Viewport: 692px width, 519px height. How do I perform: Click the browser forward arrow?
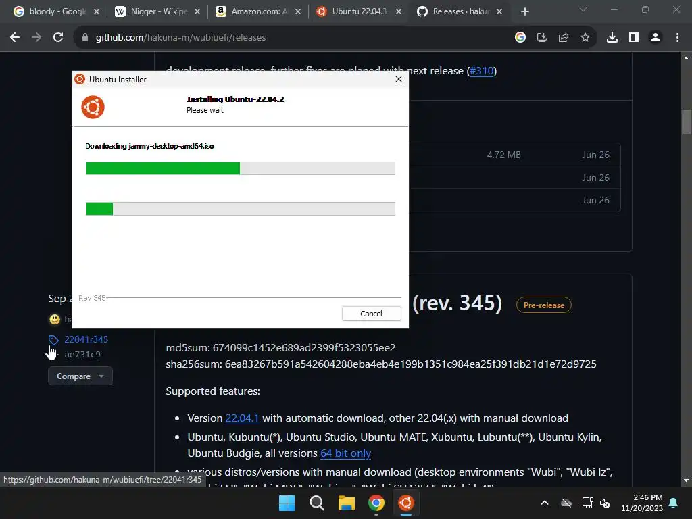point(36,38)
